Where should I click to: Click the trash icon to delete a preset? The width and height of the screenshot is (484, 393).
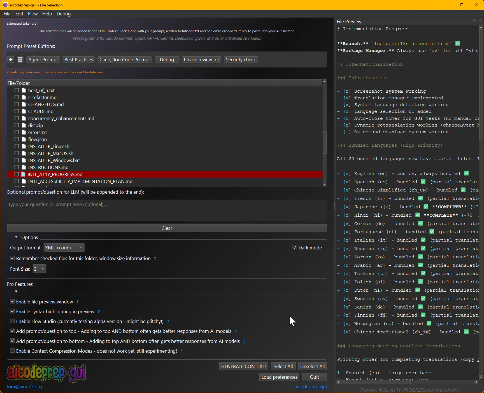tap(20, 60)
